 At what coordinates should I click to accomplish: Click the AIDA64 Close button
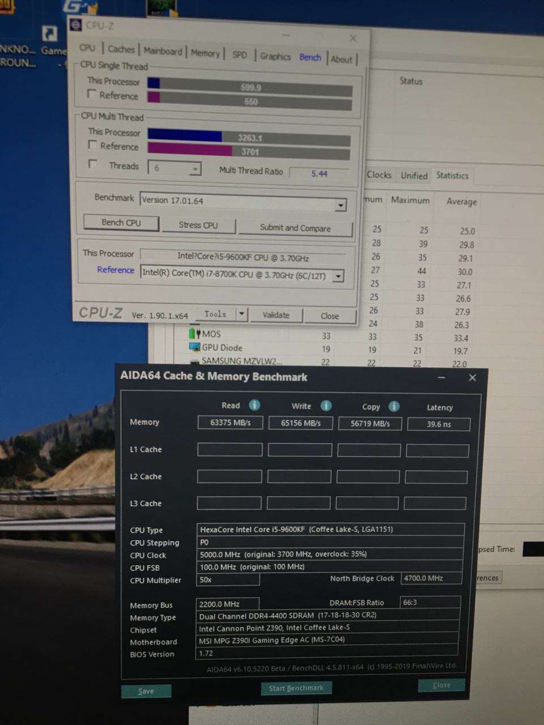[441, 685]
